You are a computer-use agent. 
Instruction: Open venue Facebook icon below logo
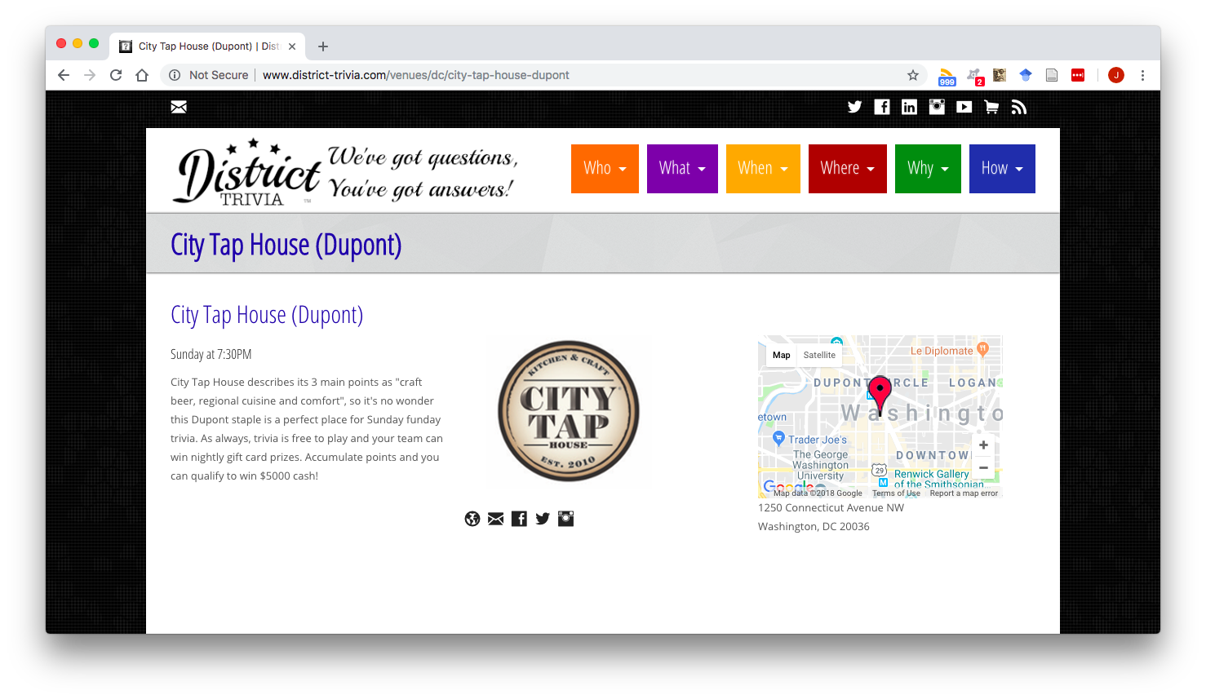pos(519,519)
